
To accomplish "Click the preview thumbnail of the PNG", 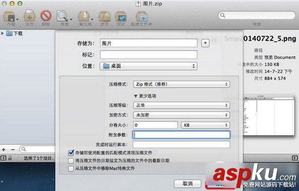I will pos(269,116).
